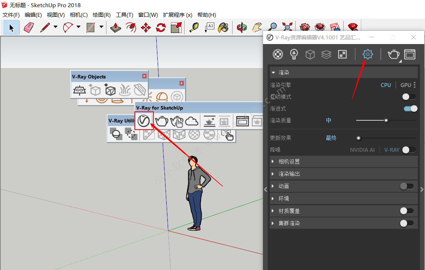Select the Paint Bucket tool

point(224,28)
